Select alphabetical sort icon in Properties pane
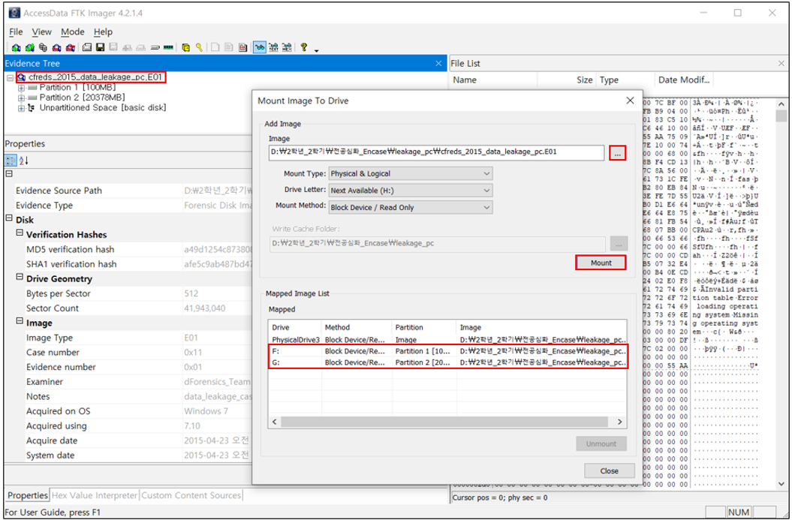This screenshot has height=520, width=792. [24, 161]
